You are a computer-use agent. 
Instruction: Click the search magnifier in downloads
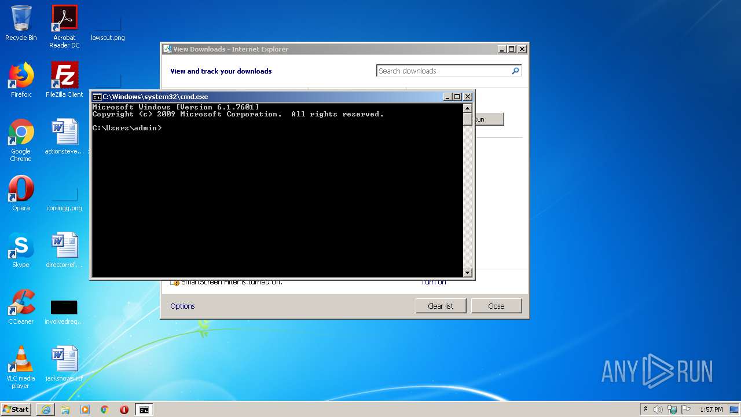(515, 71)
